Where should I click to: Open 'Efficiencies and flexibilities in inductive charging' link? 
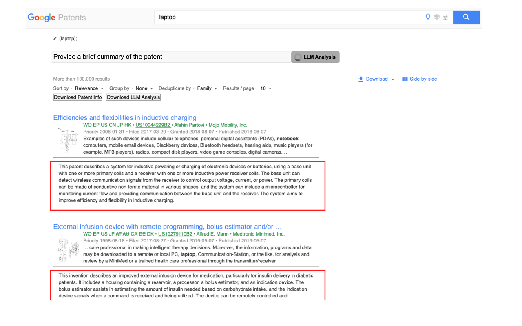125,118
